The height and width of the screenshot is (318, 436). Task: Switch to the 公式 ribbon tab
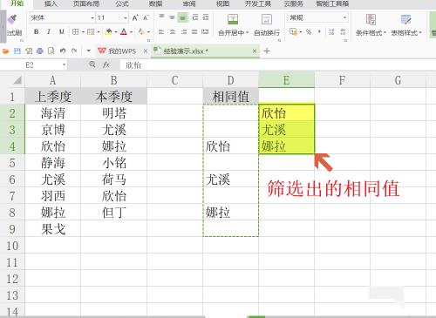(x=122, y=3)
